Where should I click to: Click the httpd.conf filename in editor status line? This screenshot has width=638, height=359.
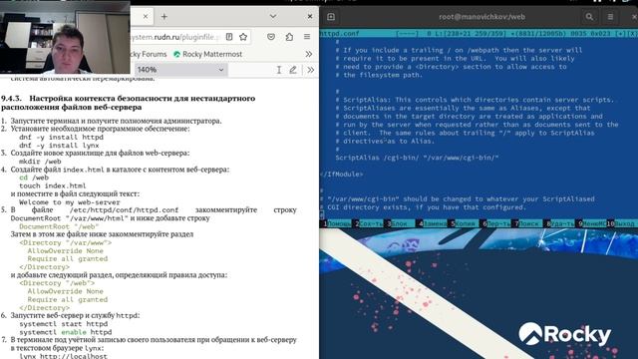(x=339, y=33)
